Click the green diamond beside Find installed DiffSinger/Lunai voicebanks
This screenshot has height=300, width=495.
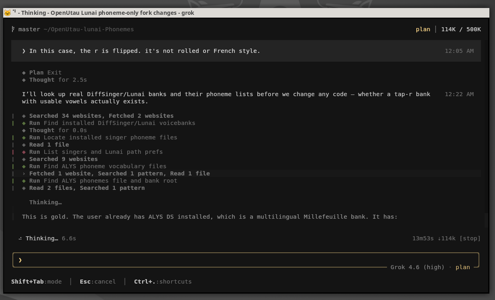pyautogui.click(x=24, y=123)
